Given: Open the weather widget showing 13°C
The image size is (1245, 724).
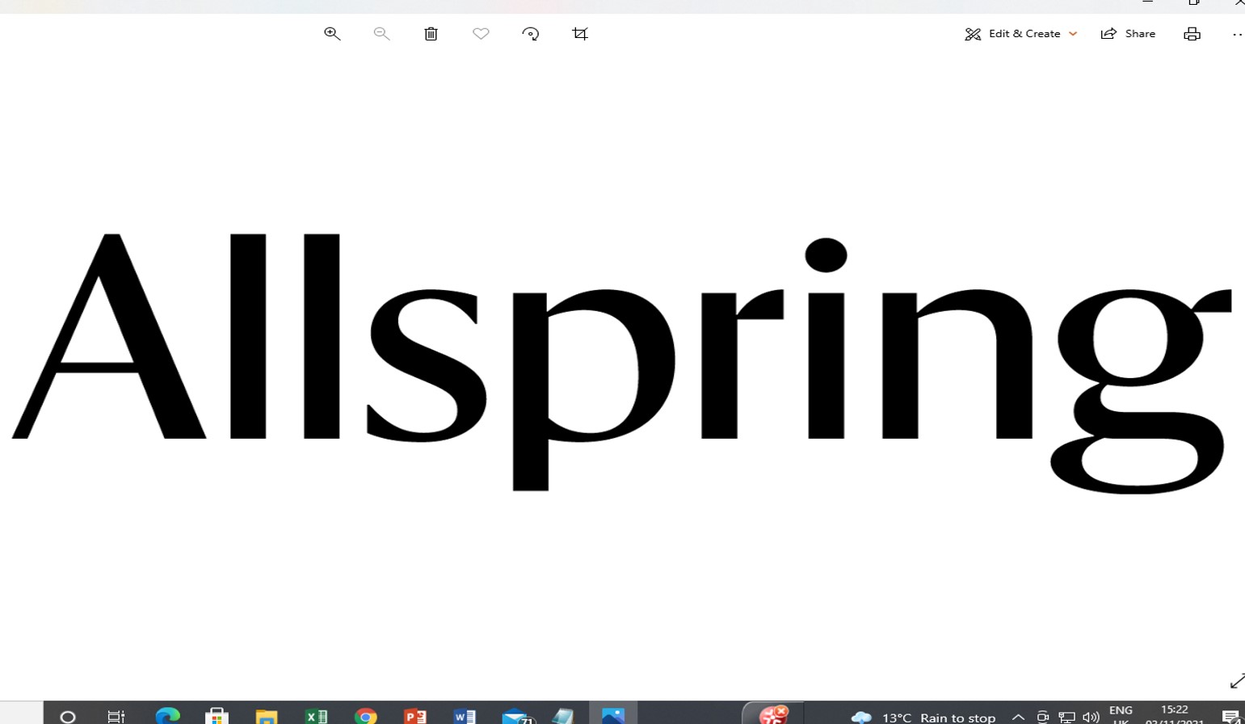Looking at the screenshot, I should pos(923,717).
